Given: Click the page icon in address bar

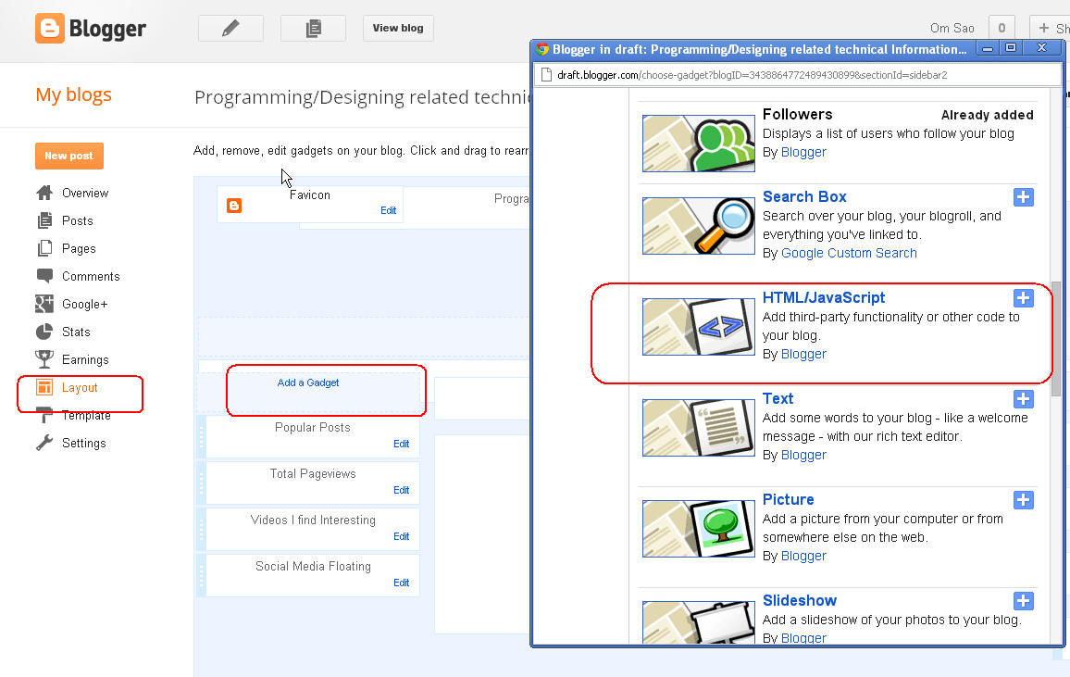Looking at the screenshot, I should (546, 75).
